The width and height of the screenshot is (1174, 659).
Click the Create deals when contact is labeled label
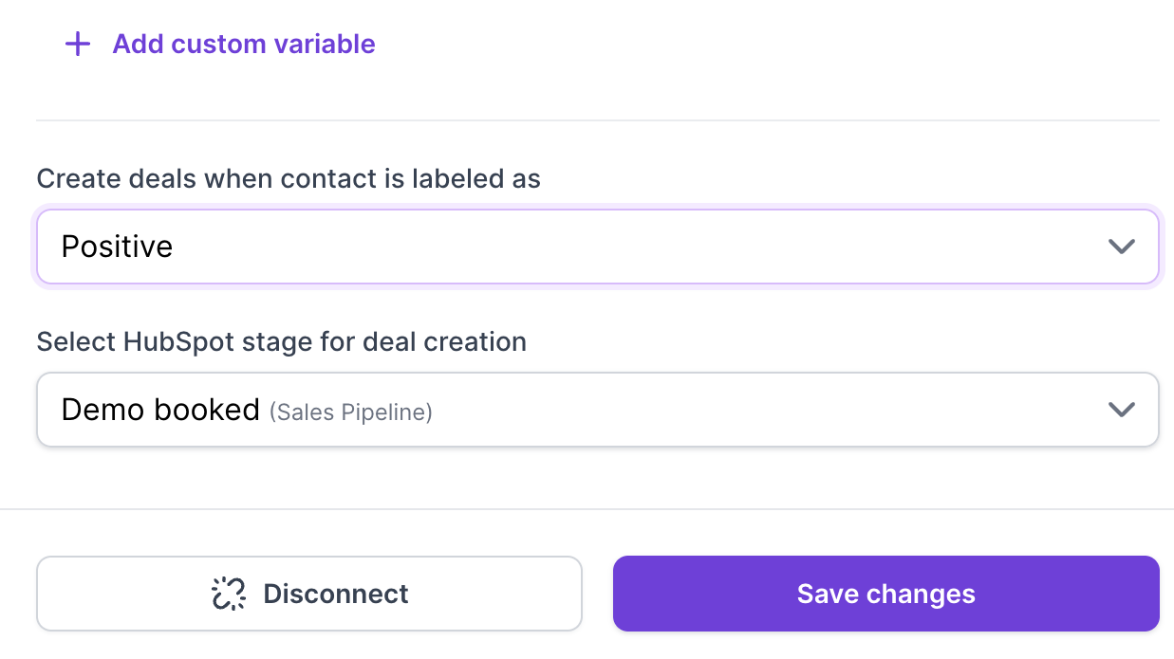point(289,178)
